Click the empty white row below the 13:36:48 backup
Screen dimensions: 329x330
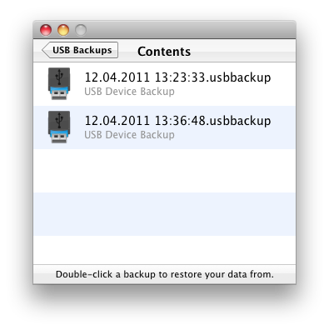click(164, 171)
